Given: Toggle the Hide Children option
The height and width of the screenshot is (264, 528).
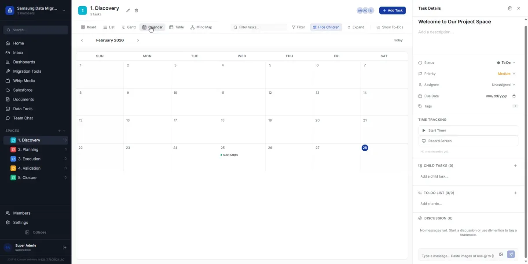Looking at the screenshot, I should pyautogui.click(x=326, y=27).
